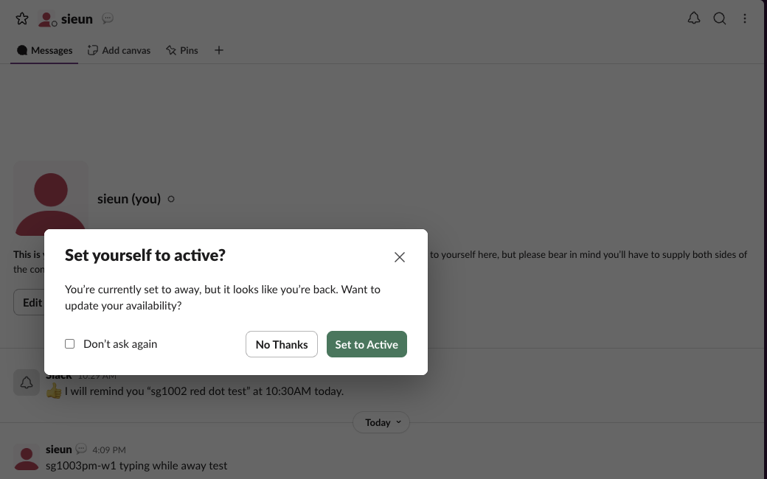
Task: Click the Edit profile button behind dialog
Action: pyautogui.click(x=29, y=302)
